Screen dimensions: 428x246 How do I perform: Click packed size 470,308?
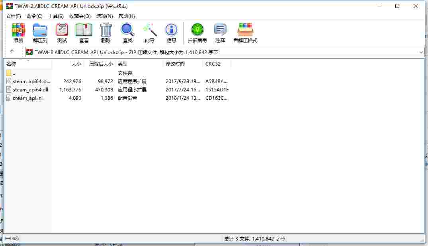coord(104,90)
